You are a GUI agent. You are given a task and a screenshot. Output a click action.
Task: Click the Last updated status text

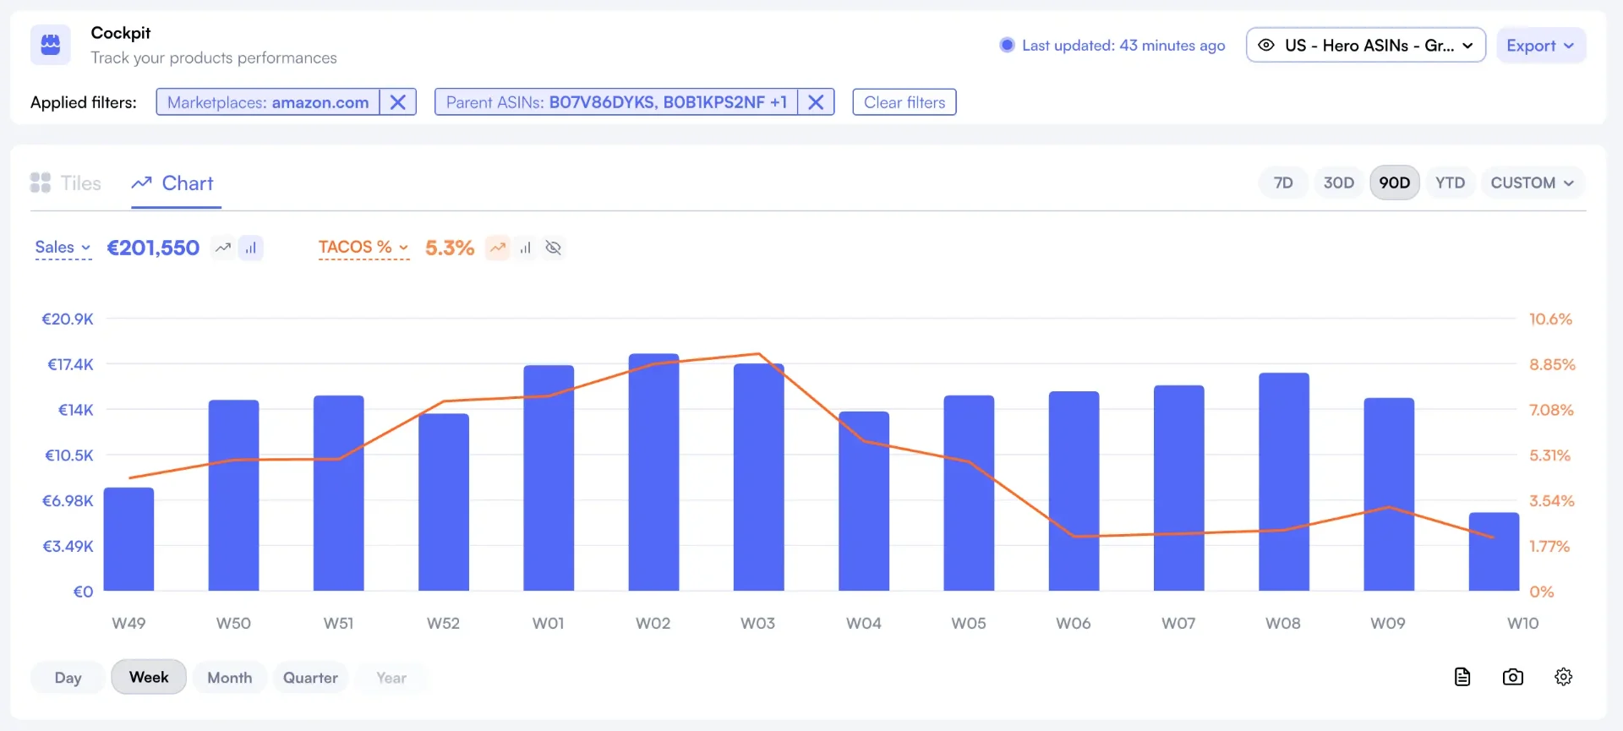[1123, 46]
